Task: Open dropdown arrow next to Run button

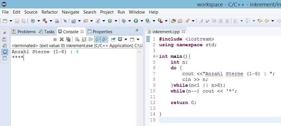Action: pos(142,21)
